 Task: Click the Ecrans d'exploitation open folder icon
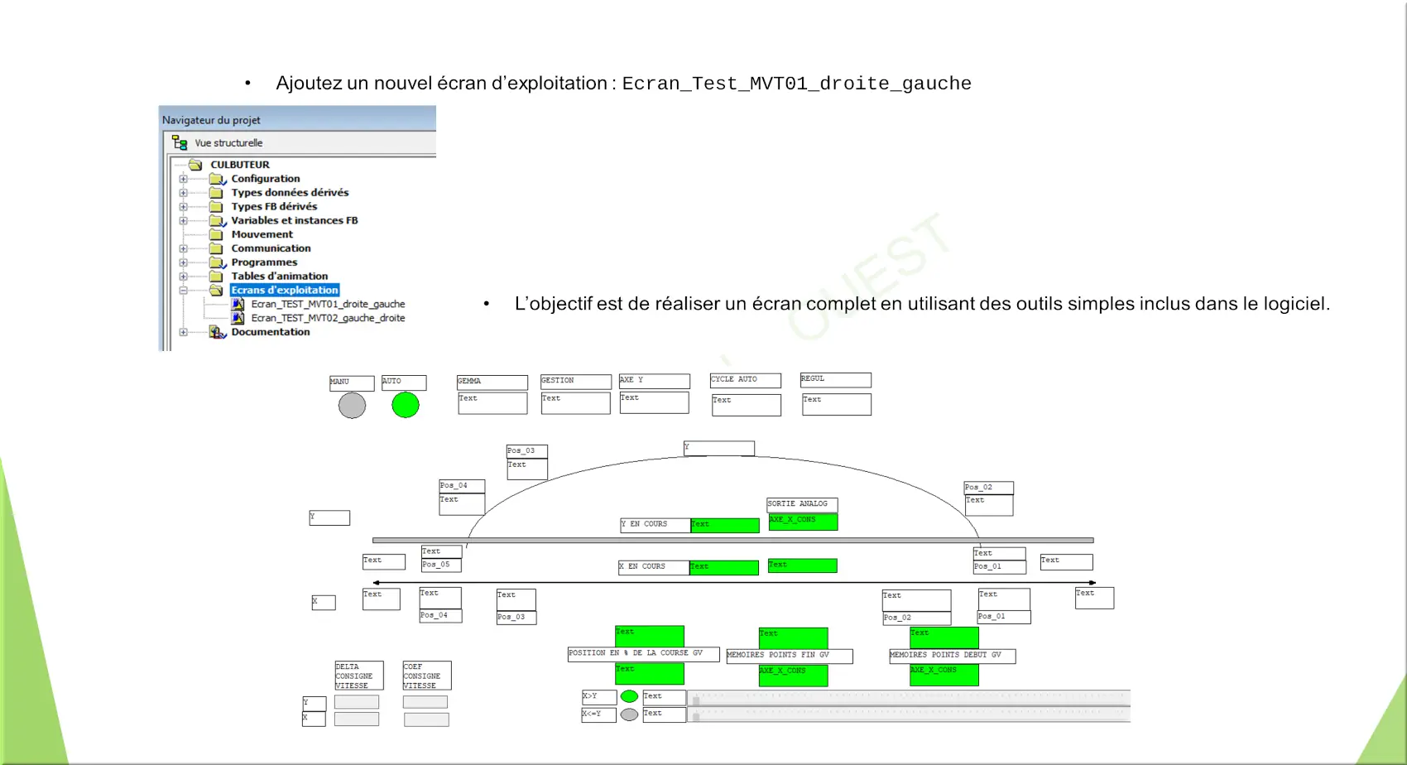click(217, 291)
